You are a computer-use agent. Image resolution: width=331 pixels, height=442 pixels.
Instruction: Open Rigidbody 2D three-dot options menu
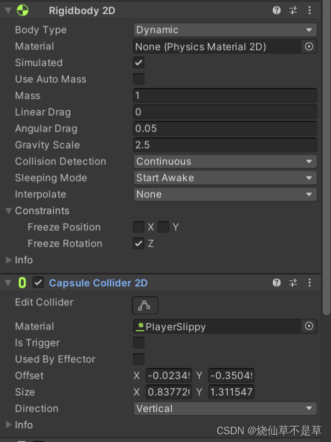point(310,10)
